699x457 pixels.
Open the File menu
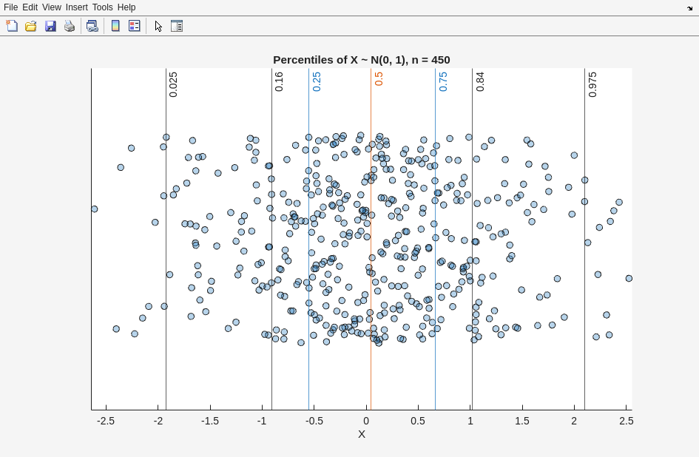pos(10,7)
